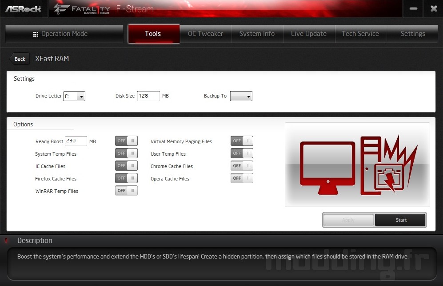Enable Firefox Cache Files switch
The height and width of the screenshot is (286, 443).
point(126,178)
